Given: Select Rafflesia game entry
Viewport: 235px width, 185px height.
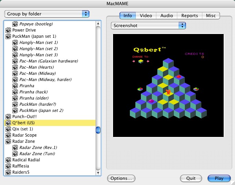Looking at the screenshot, I should tap(50, 166).
